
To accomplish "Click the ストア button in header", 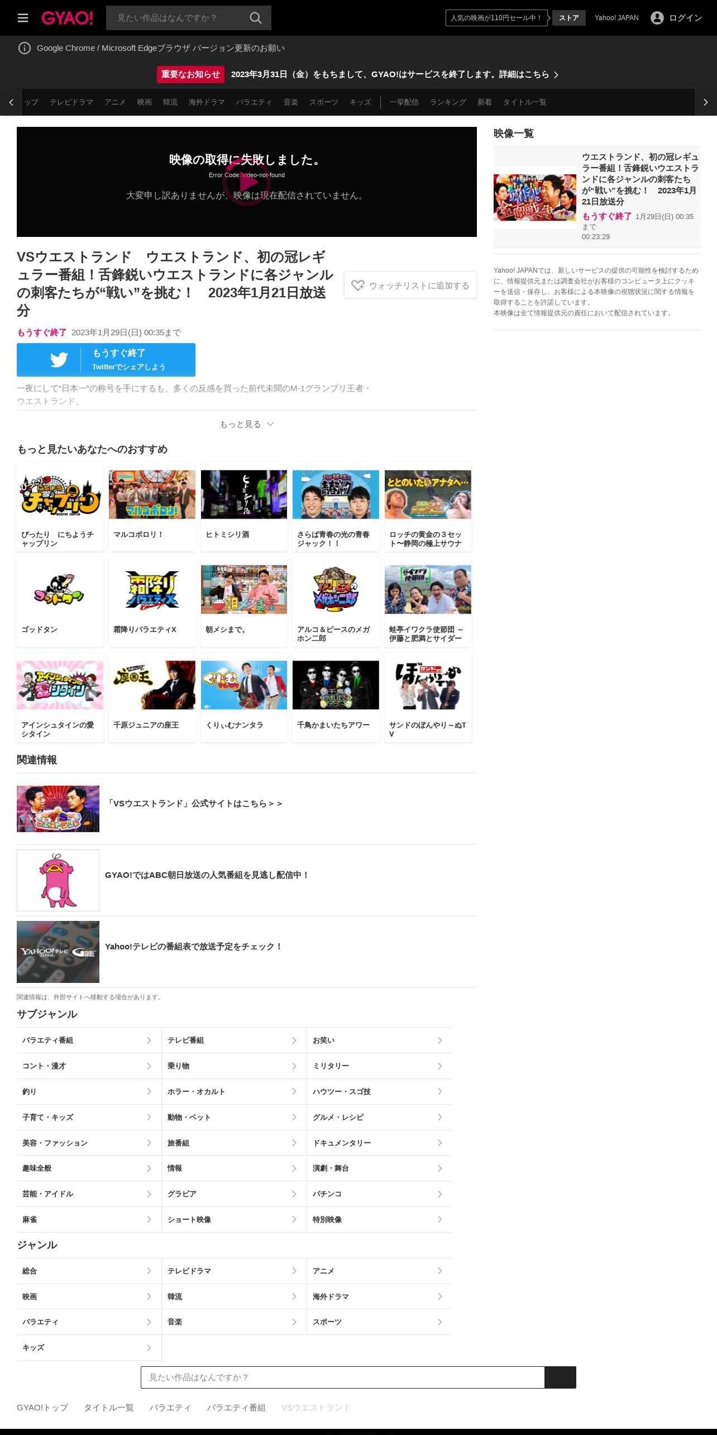I will (569, 18).
